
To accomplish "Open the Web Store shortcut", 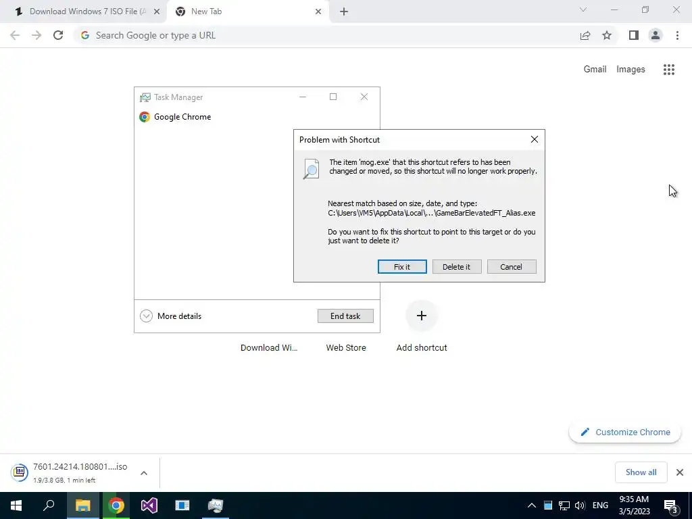I will pos(346,348).
